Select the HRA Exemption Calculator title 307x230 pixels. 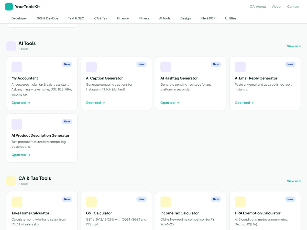point(258,213)
